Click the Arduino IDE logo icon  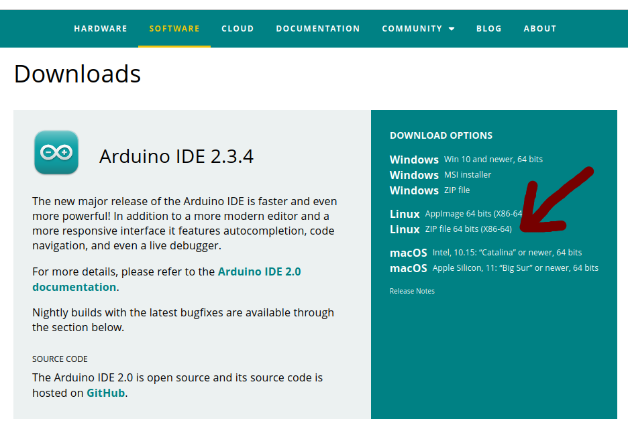(x=56, y=152)
